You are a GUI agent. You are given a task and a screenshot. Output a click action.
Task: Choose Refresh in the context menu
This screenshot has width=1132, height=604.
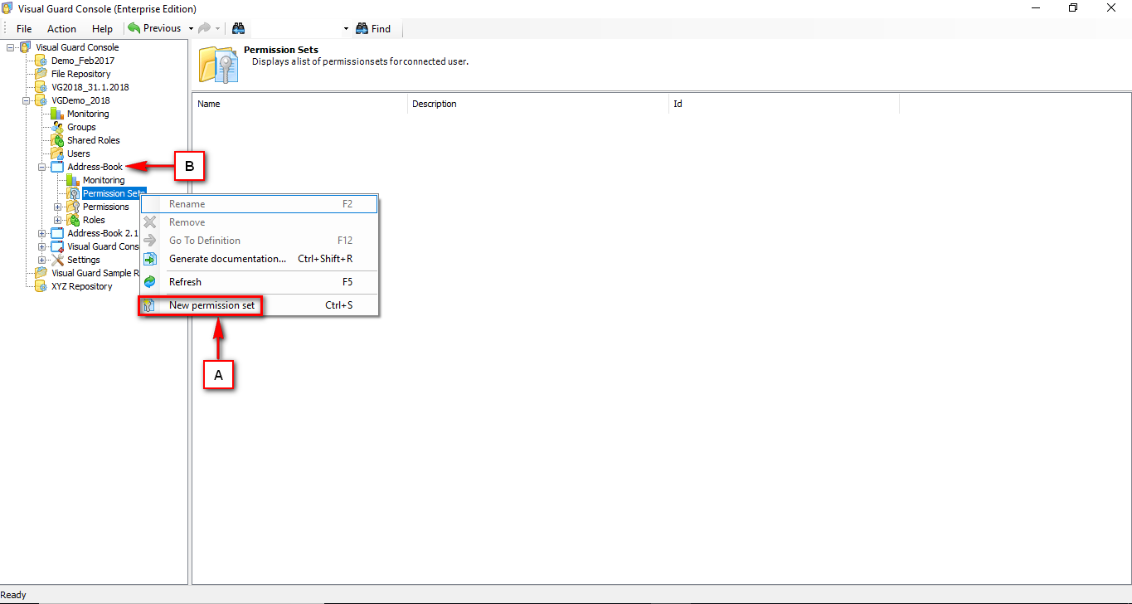point(259,282)
